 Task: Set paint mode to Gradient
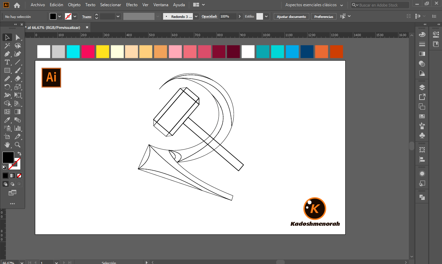point(12,175)
